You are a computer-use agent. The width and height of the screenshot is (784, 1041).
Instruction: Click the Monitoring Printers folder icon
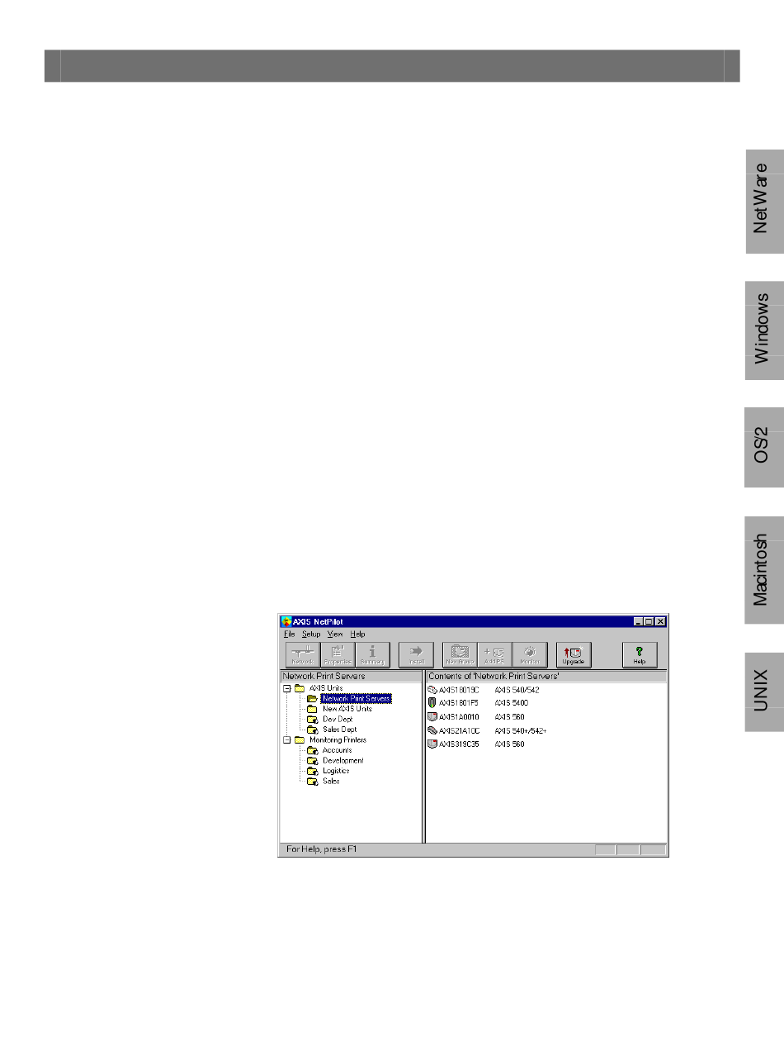pyautogui.click(x=300, y=740)
